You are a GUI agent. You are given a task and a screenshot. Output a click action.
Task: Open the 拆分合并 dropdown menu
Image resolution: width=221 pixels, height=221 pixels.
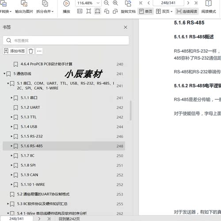coord(53,11)
